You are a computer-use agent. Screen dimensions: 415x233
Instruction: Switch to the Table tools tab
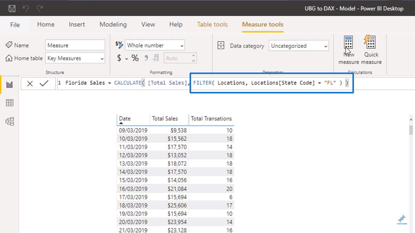tap(212, 24)
